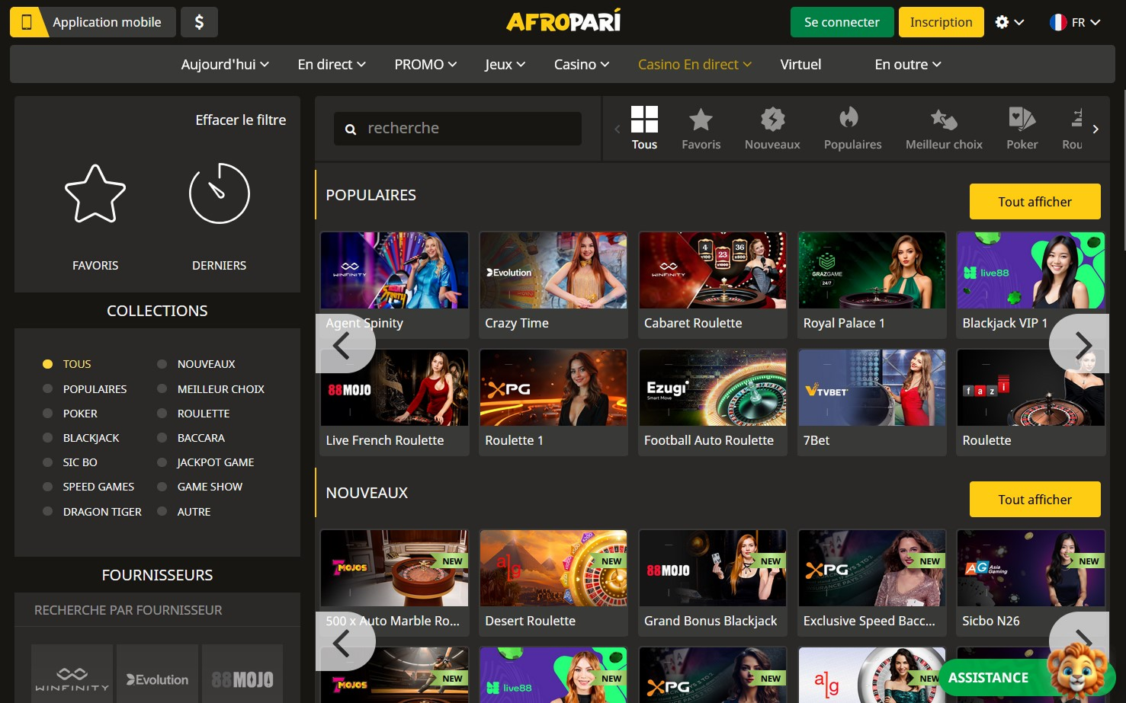Viewport: 1126px width, 703px height.
Task: Open the Football Auto Roulette thumbnail
Action: pyautogui.click(x=713, y=388)
